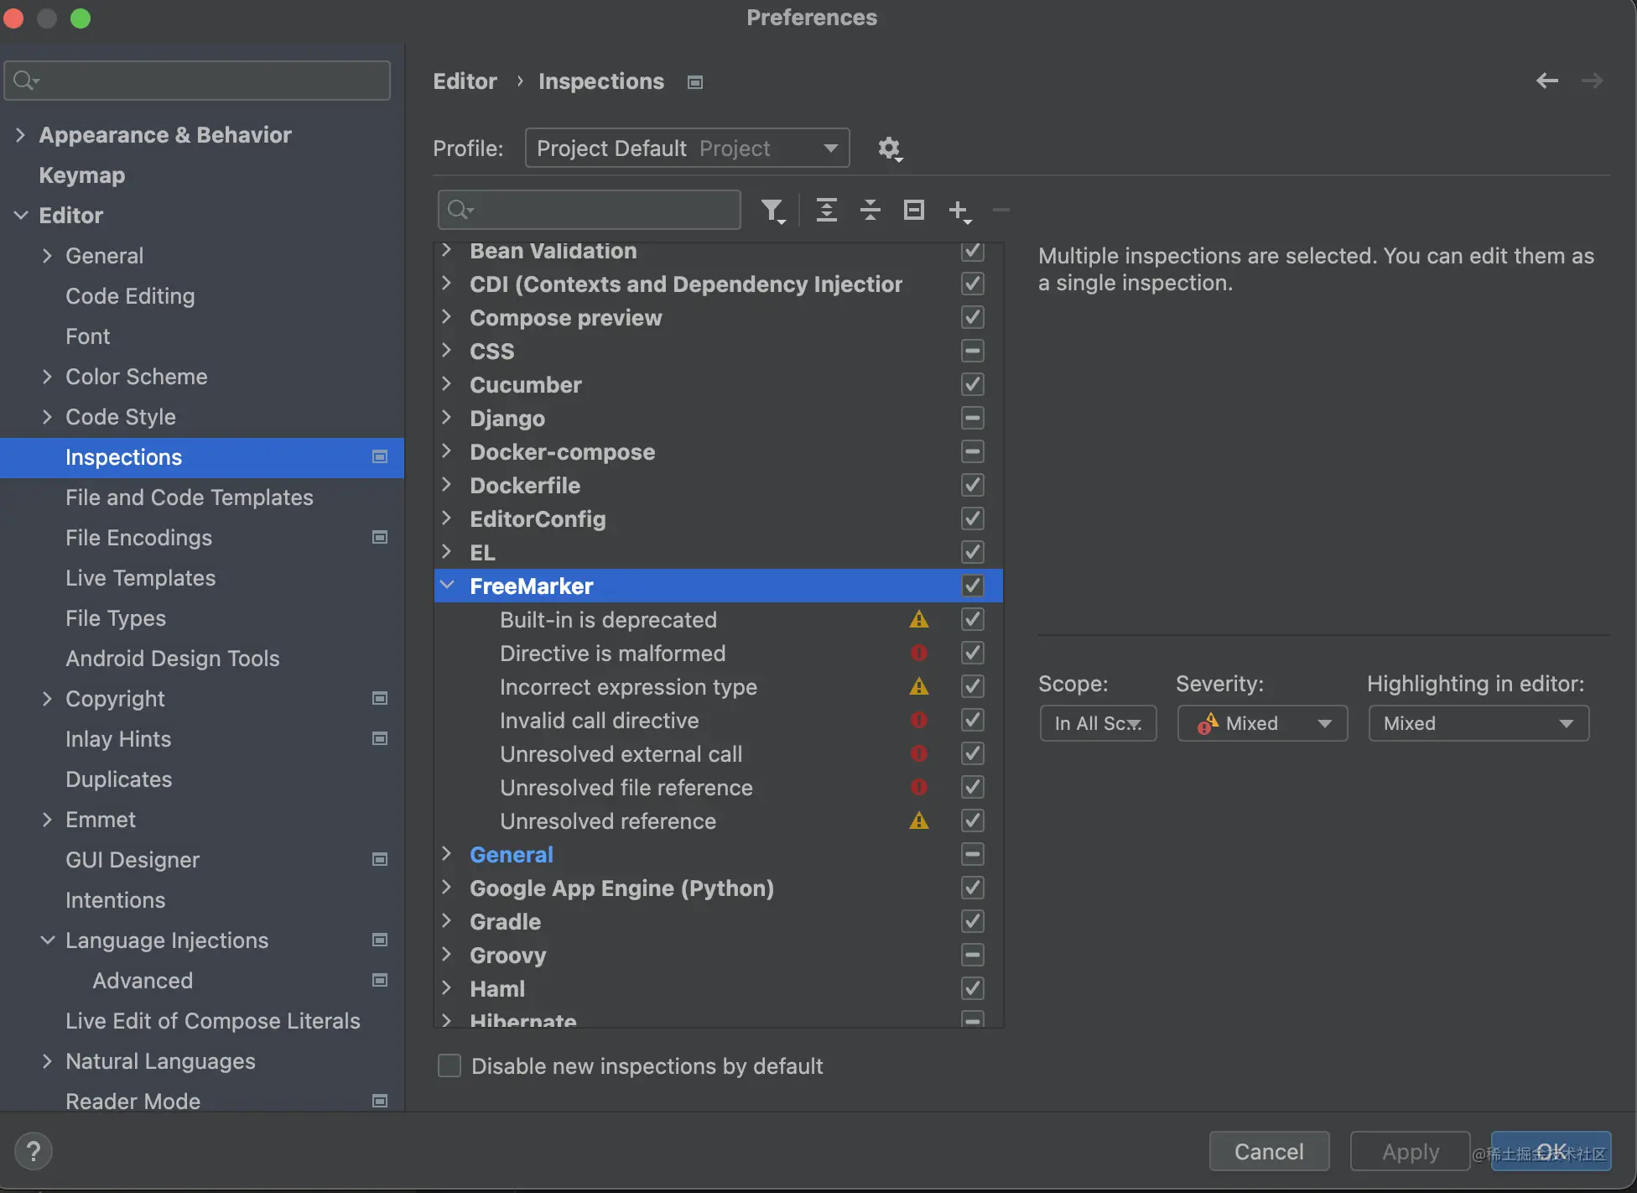Open the 'Highlighting in editor' dropdown
The width and height of the screenshot is (1637, 1193).
1478,723
